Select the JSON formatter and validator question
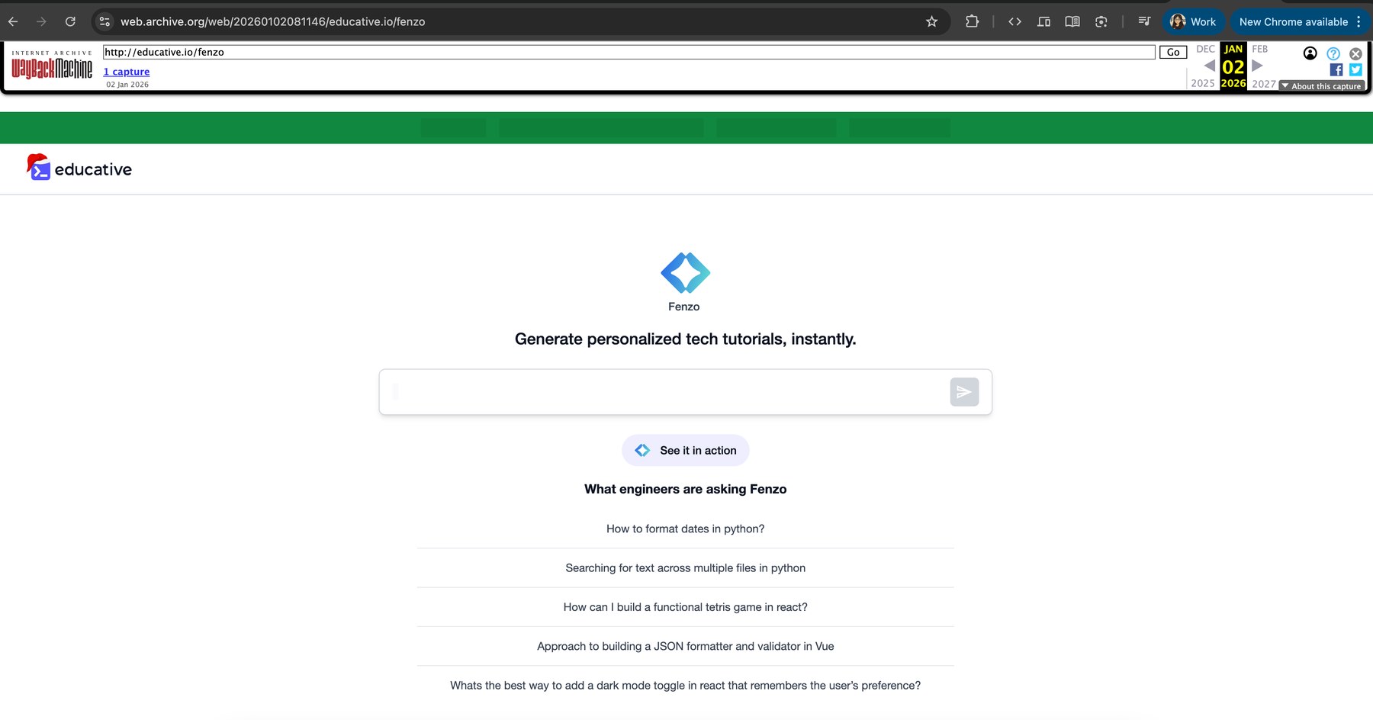1373x720 pixels. click(685, 646)
